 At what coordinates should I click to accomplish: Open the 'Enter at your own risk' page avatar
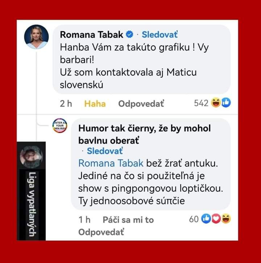60,126
